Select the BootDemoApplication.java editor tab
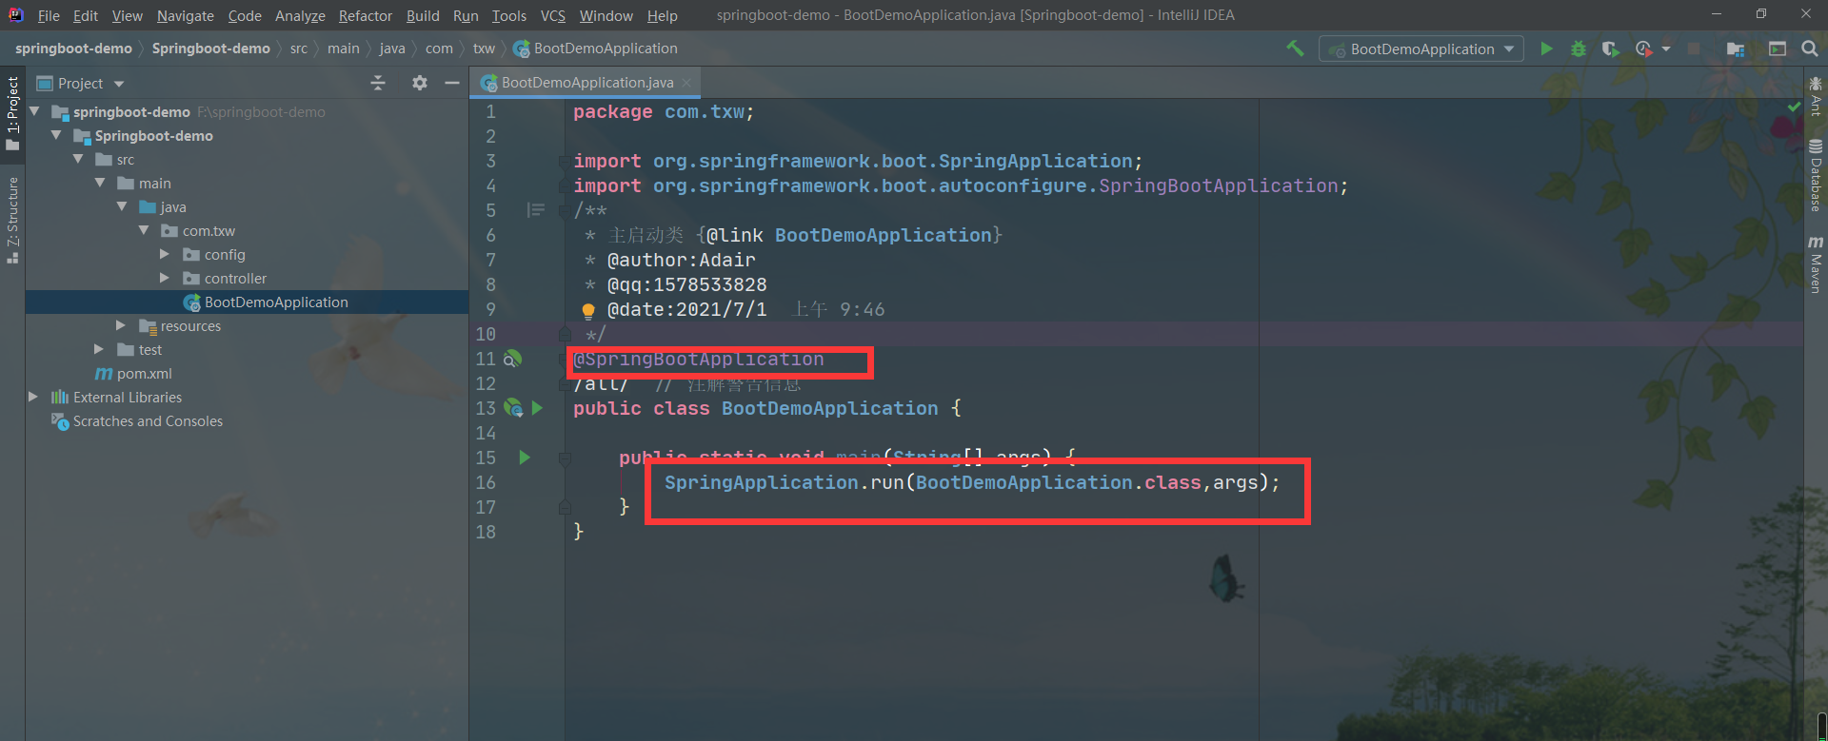Viewport: 1828px width, 741px height. [x=586, y=83]
